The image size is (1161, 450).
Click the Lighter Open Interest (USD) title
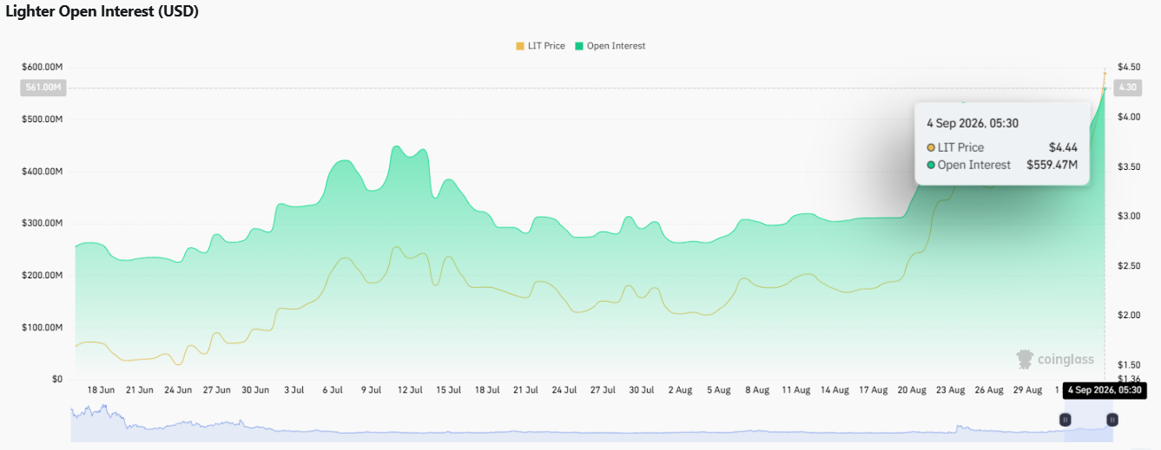coord(102,13)
